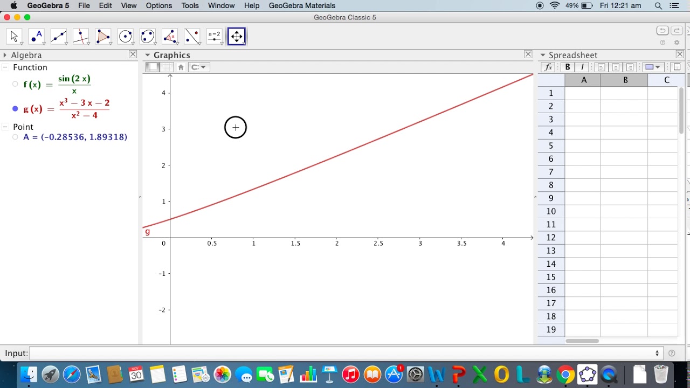Toggle italic formatting in Spreadsheet toolbar
The image size is (690, 388).
point(582,67)
